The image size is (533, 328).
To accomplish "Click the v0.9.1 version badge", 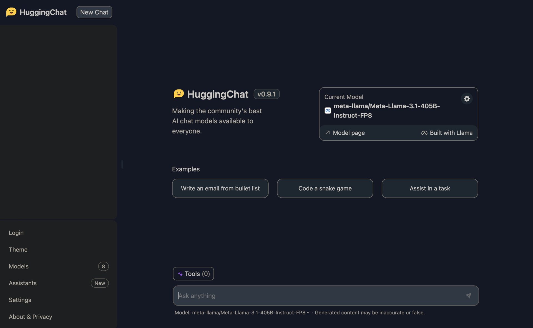I will click(x=266, y=94).
